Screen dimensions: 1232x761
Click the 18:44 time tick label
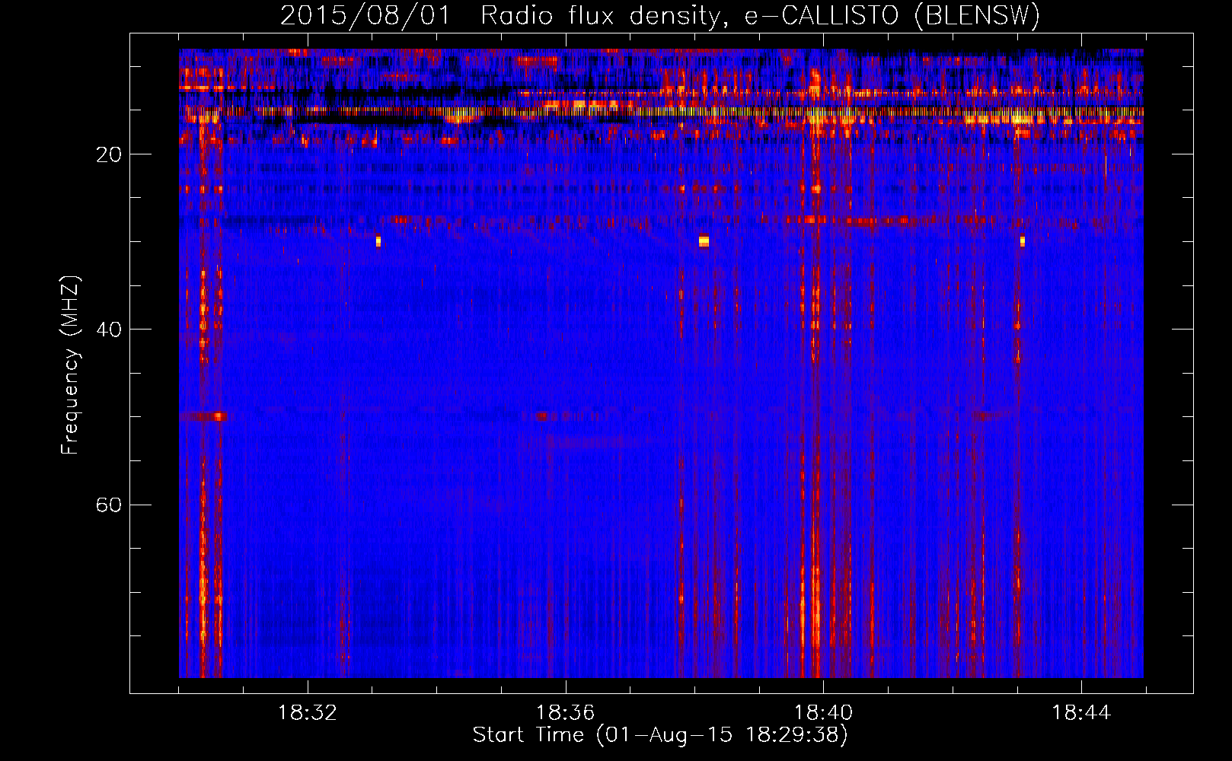1081,713
